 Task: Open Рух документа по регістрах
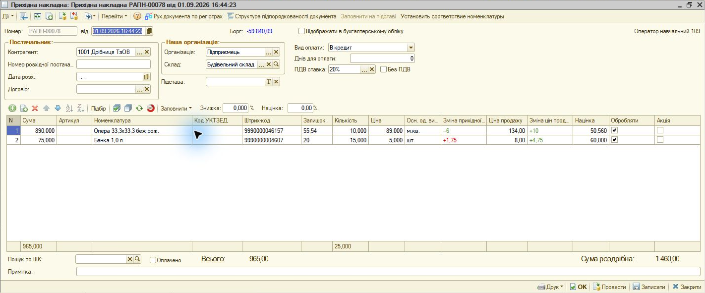183,16
